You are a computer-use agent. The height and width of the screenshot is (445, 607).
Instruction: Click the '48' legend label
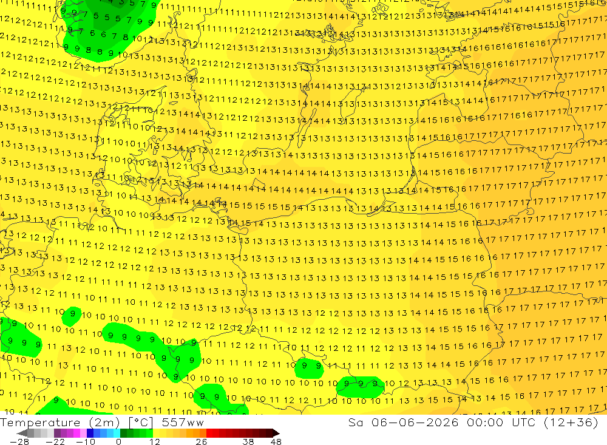(x=276, y=442)
